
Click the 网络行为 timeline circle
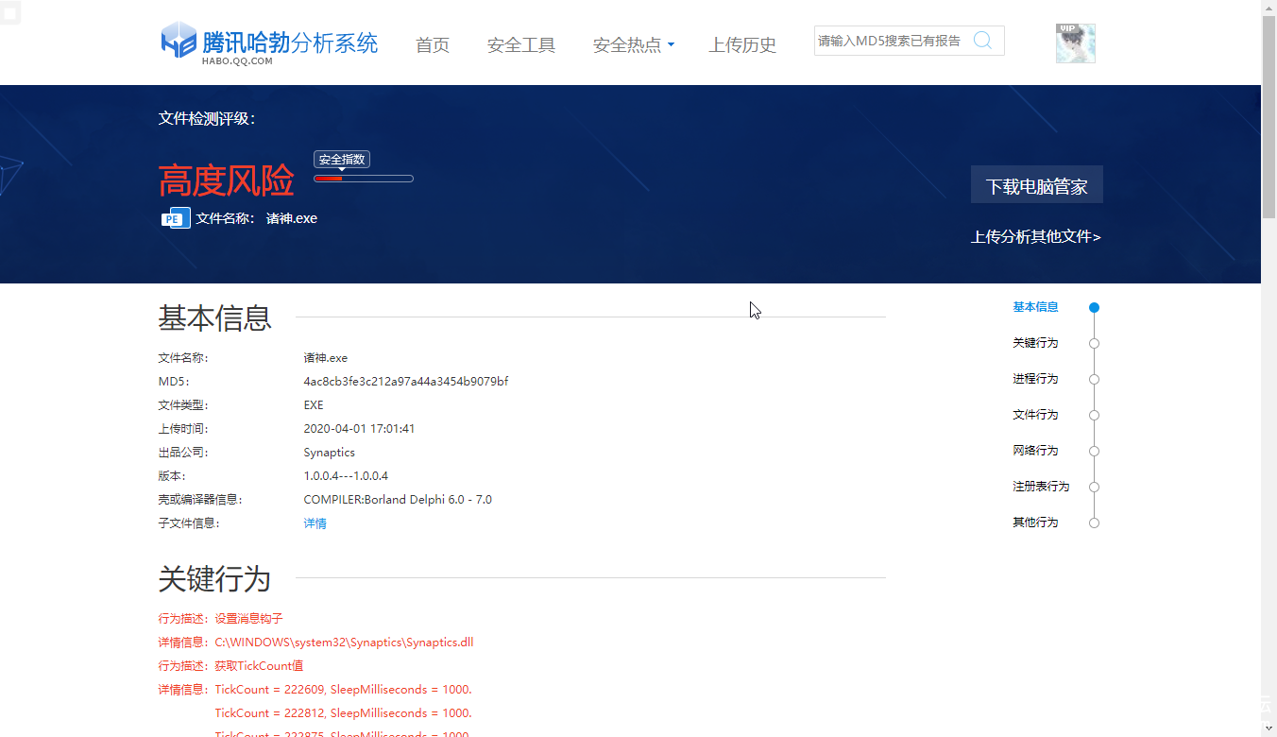click(1094, 452)
